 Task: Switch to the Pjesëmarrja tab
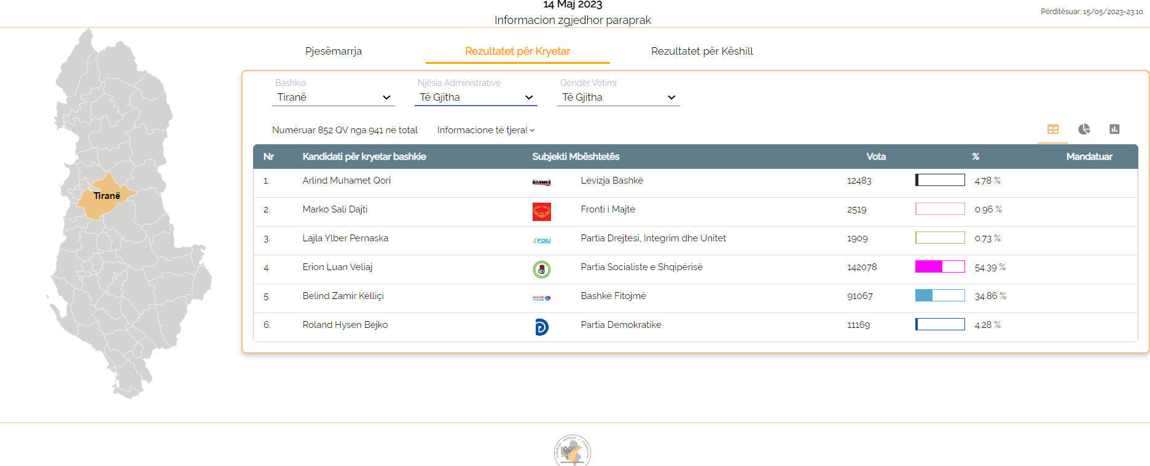coord(333,52)
